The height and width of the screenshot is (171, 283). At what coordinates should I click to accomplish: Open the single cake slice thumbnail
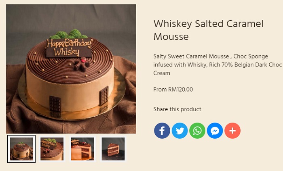coord(113,149)
